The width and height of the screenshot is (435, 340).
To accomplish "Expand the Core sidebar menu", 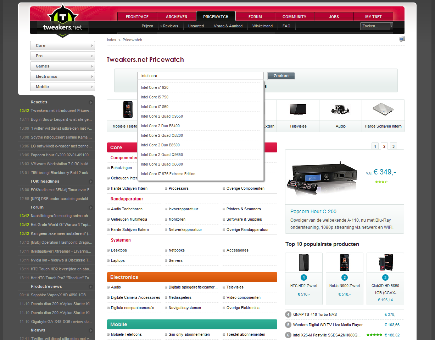I will point(62,45).
